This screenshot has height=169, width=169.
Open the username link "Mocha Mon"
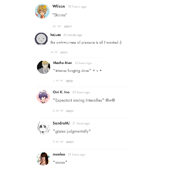pos(63,63)
